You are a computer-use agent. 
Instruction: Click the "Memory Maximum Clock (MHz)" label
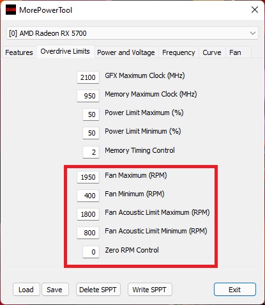pos(151,94)
